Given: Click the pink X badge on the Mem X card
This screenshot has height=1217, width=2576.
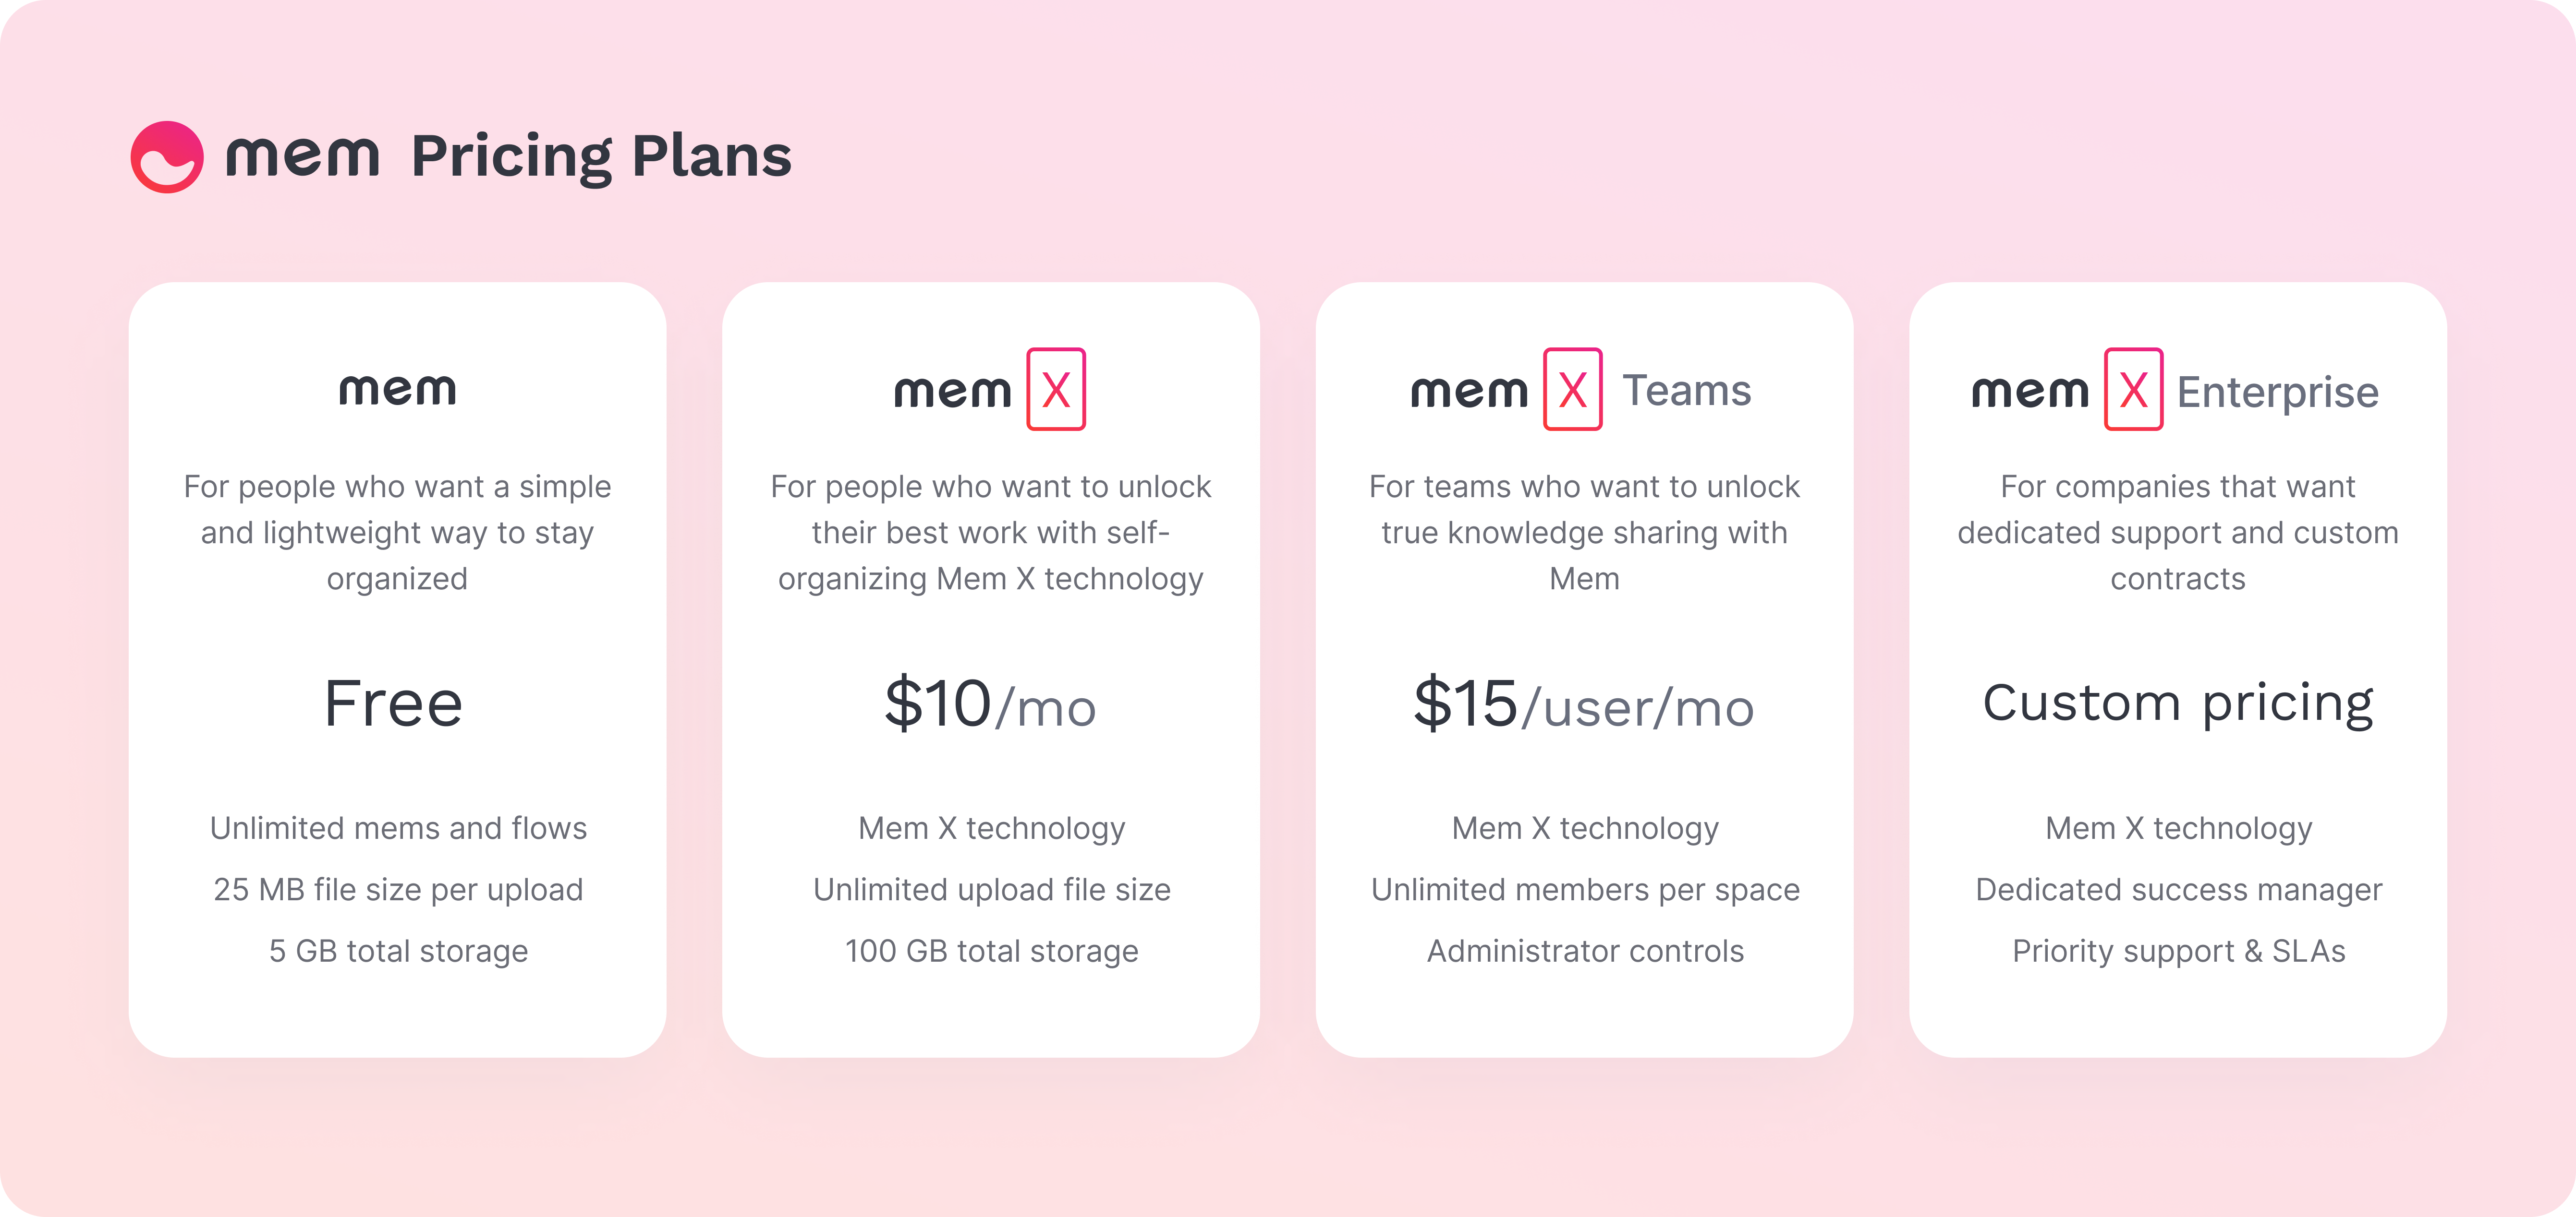Looking at the screenshot, I should pyautogui.click(x=1056, y=390).
